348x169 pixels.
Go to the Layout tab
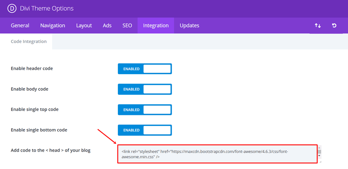(84, 26)
